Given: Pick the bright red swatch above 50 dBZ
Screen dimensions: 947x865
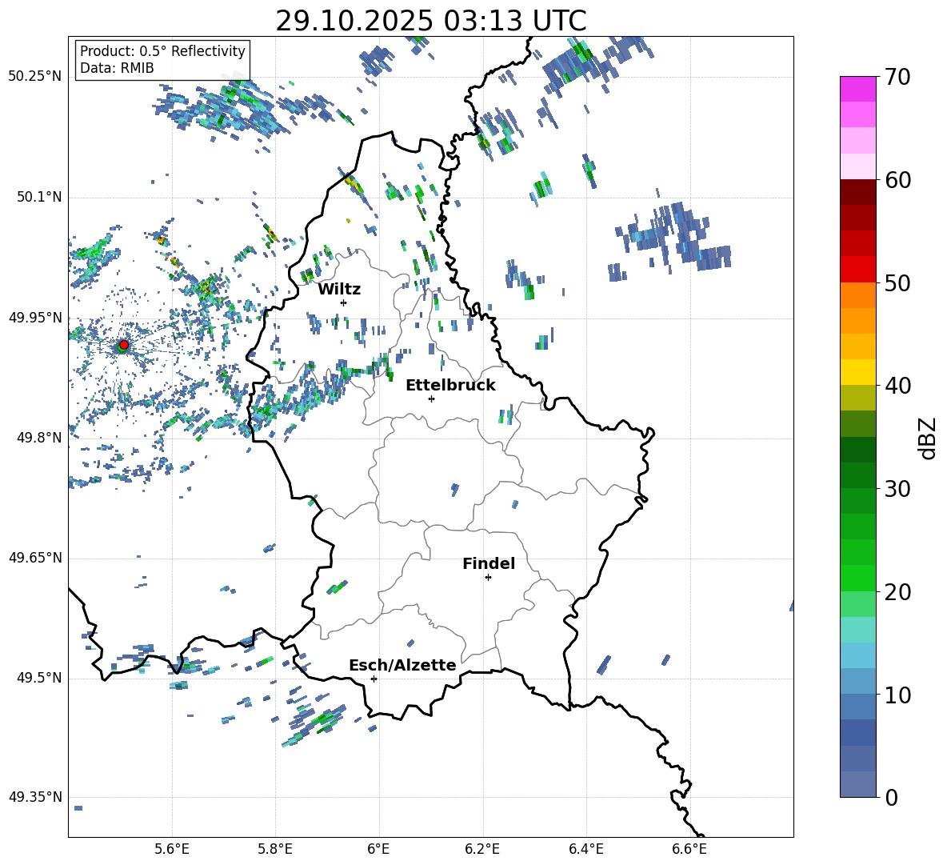Looking at the screenshot, I should 857,269.
